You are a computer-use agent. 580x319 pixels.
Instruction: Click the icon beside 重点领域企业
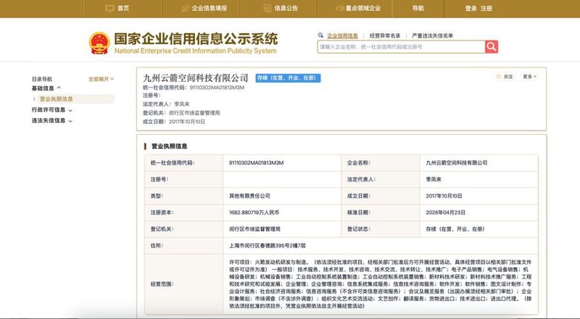339,8
